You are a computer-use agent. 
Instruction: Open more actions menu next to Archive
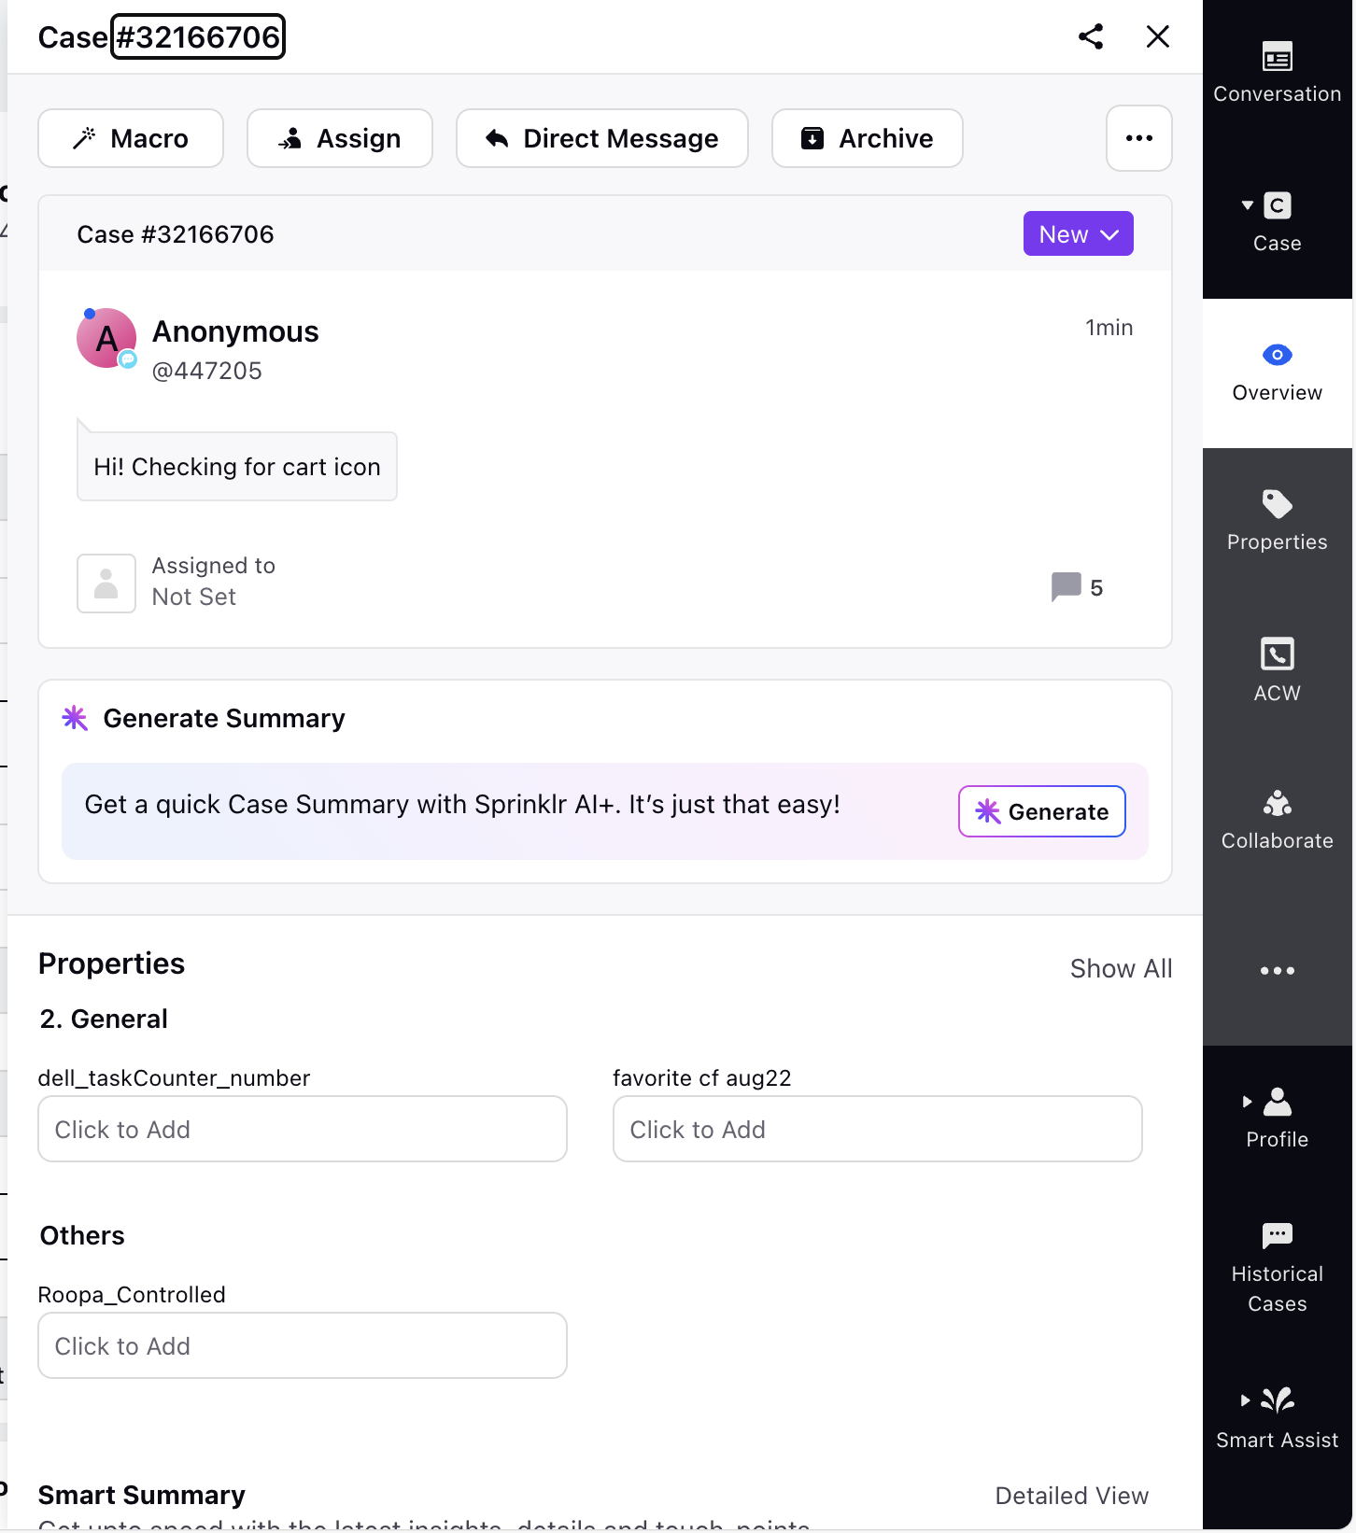(x=1139, y=138)
